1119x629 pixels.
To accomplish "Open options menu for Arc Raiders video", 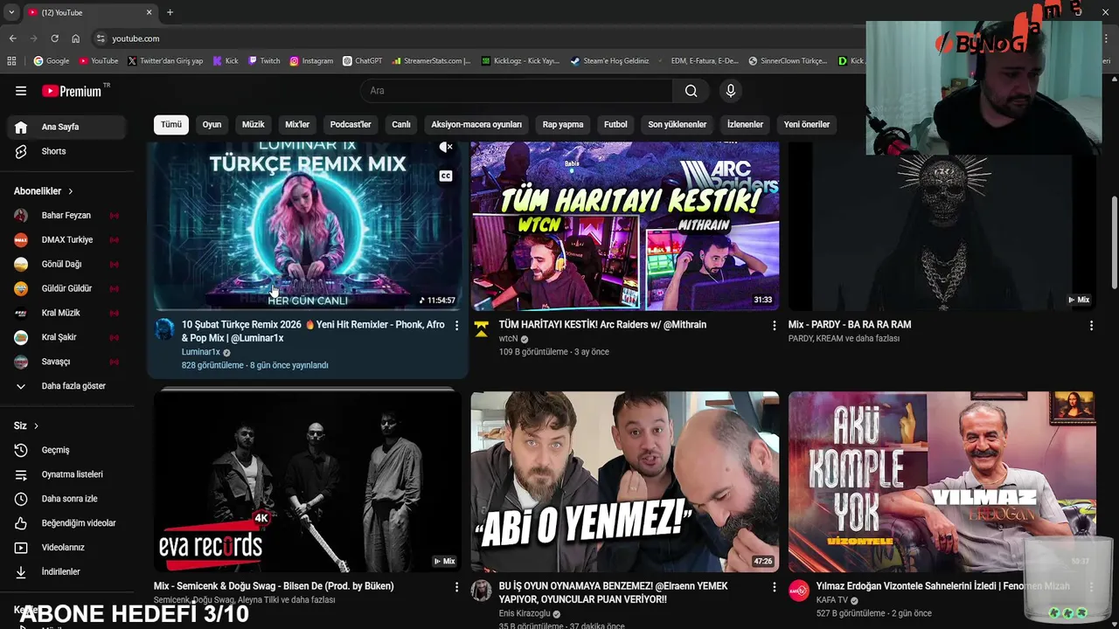I will (x=774, y=326).
